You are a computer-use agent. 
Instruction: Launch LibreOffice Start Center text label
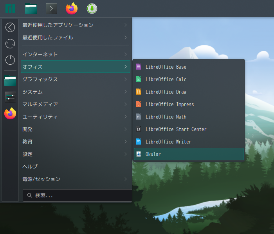pyautogui.click(x=176, y=129)
